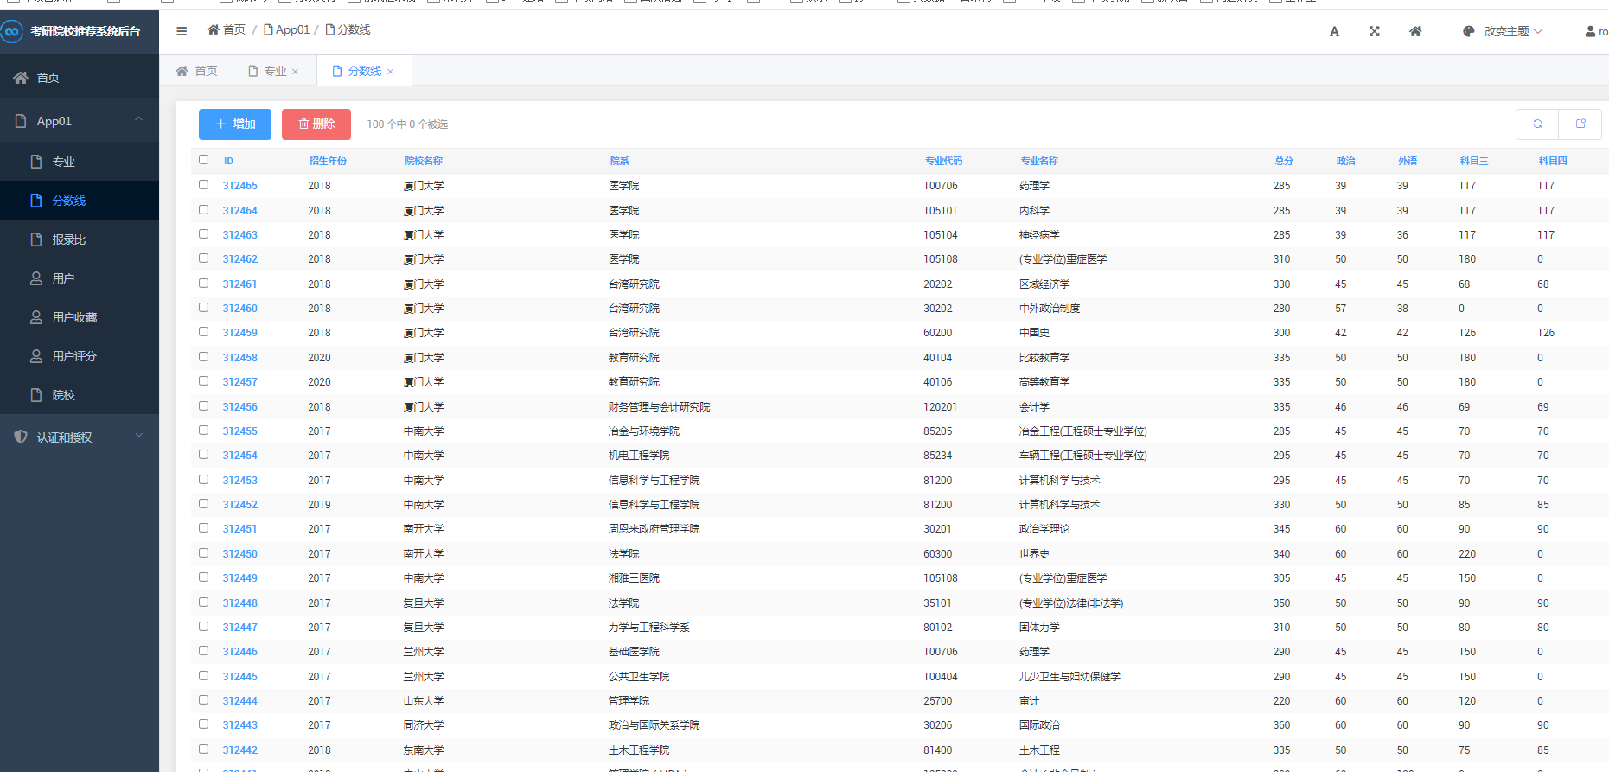This screenshot has width=1609, height=772.
Task: Click the App01 breadcrumb link
Action: click(287, 29)
